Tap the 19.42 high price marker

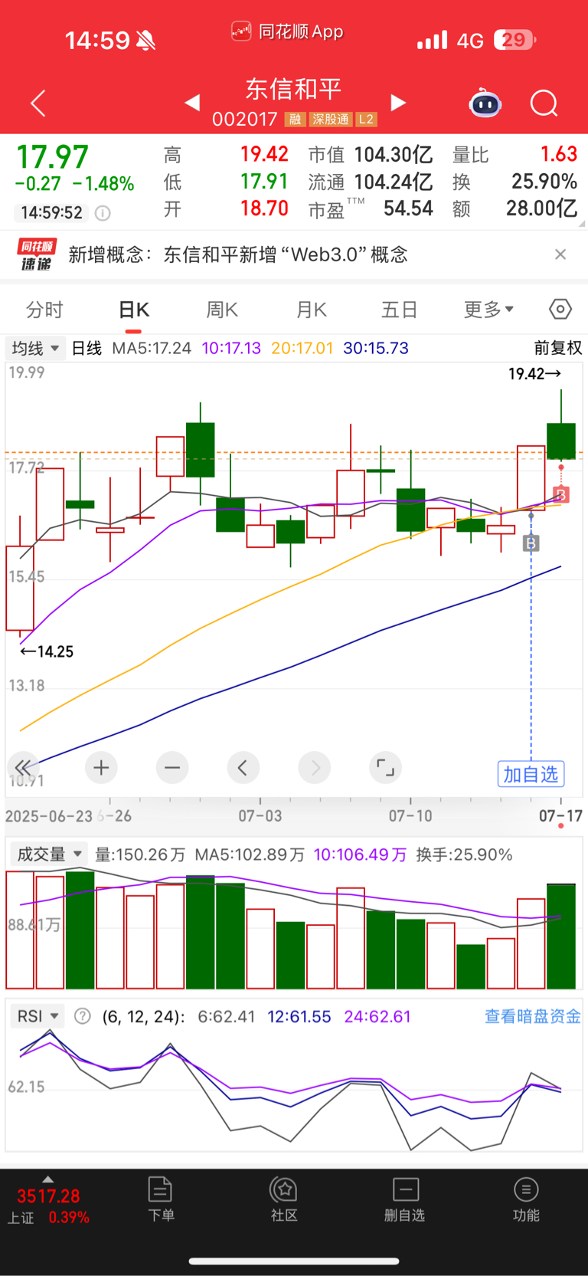point(534,374)
